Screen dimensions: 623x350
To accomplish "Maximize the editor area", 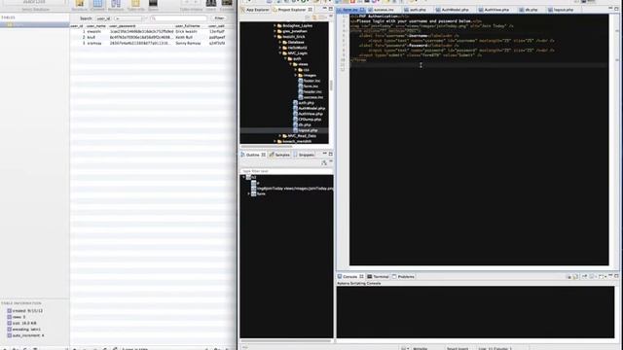I will pos(616,9).
